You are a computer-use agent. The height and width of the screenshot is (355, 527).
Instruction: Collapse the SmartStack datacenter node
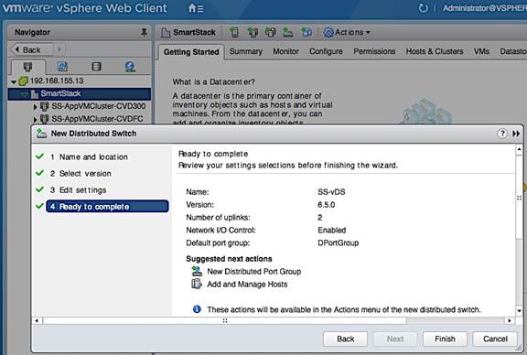click(24, 94)
